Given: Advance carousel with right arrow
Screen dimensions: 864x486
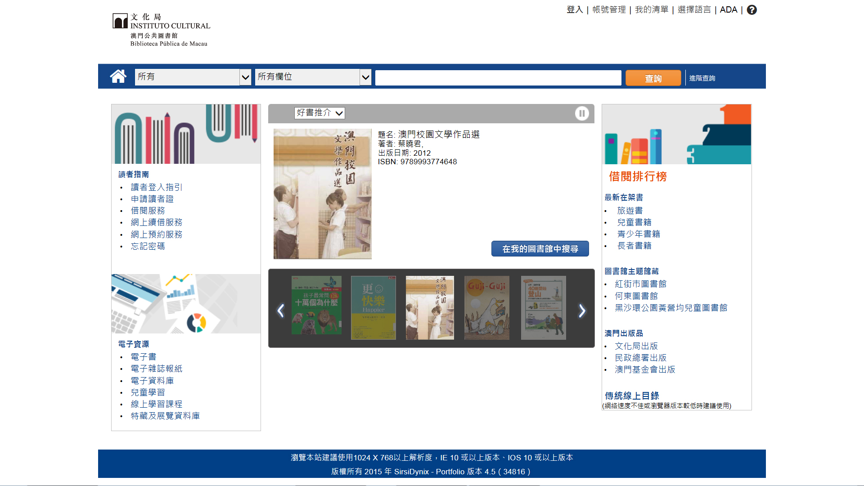Looking at the screenshot, I should point(582,310).
